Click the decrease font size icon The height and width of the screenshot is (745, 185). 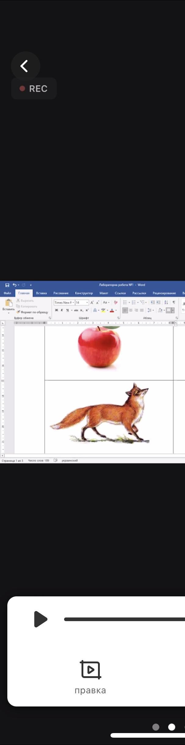[98, 302]
